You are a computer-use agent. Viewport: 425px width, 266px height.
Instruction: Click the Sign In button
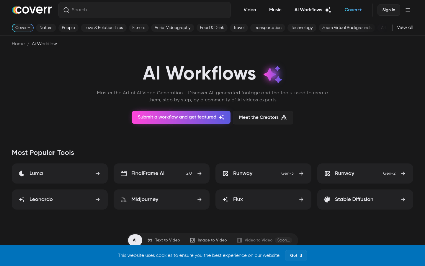click(389, 10)
